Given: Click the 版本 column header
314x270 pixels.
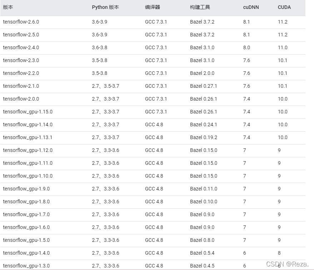Looking at the screenshot, I should tap(8, 7).
